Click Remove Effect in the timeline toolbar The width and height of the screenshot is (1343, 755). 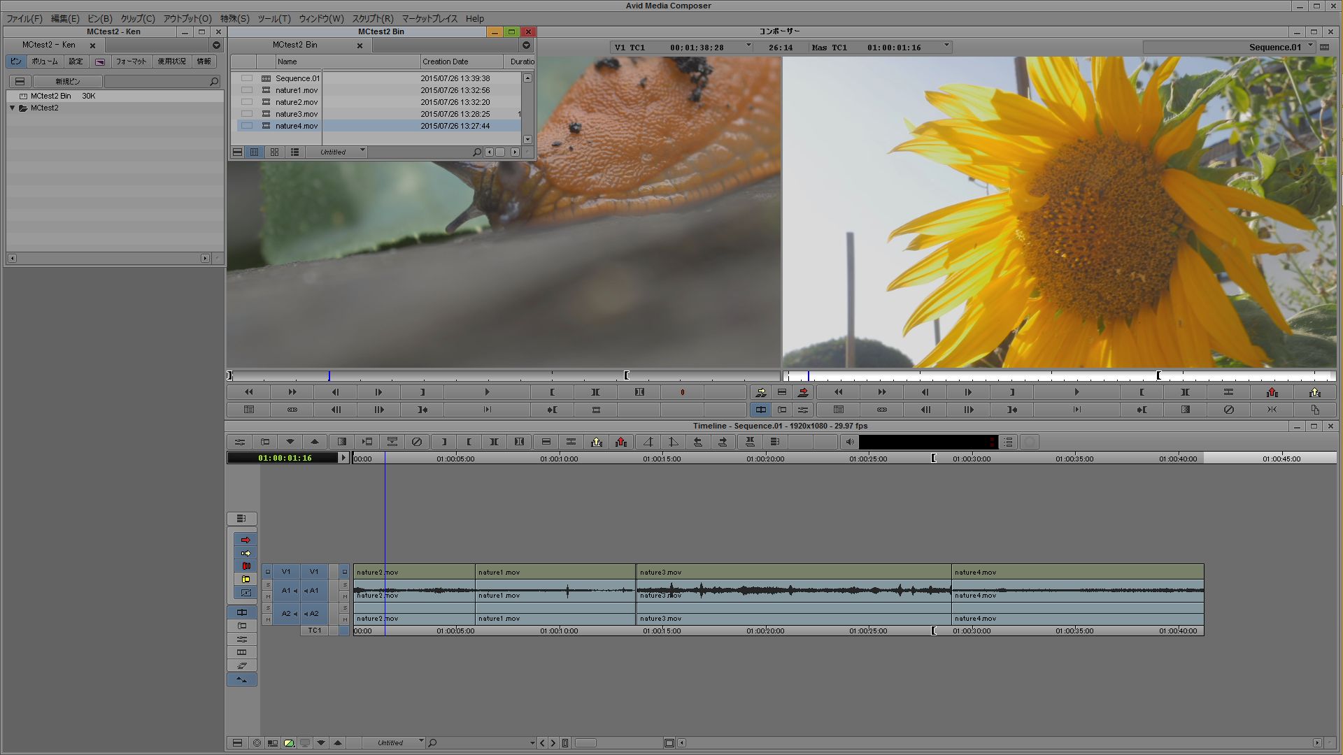pos(417,442)
